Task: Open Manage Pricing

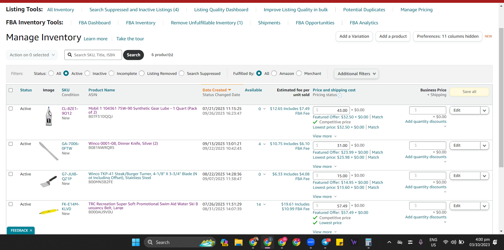Action: click(x=417, y=10)
